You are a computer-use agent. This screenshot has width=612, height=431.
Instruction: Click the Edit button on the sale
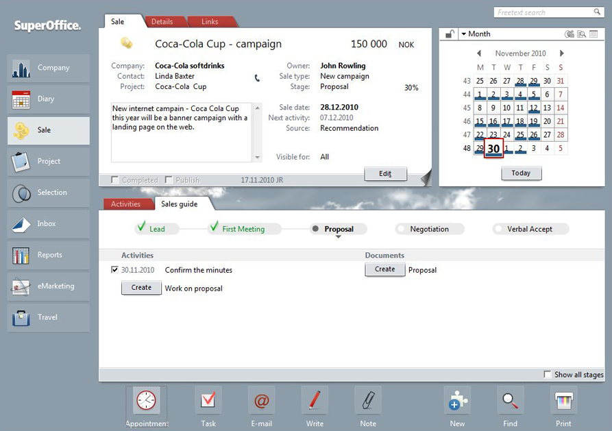(386, 174)
